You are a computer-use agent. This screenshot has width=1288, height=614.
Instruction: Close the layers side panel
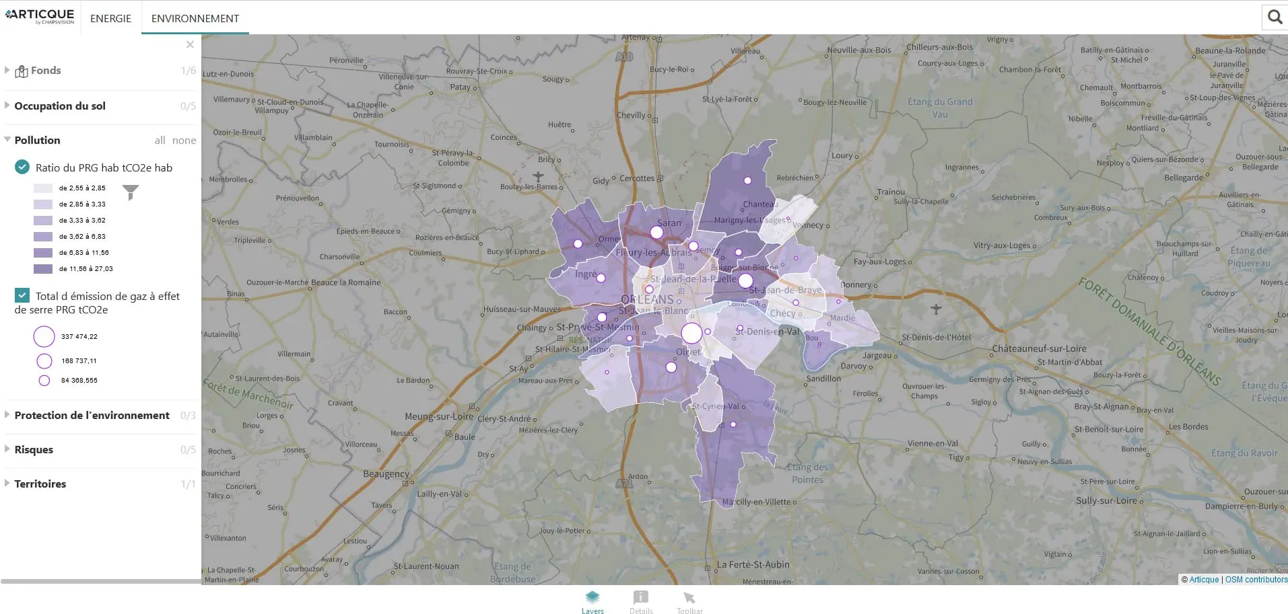tap(190, 44)
